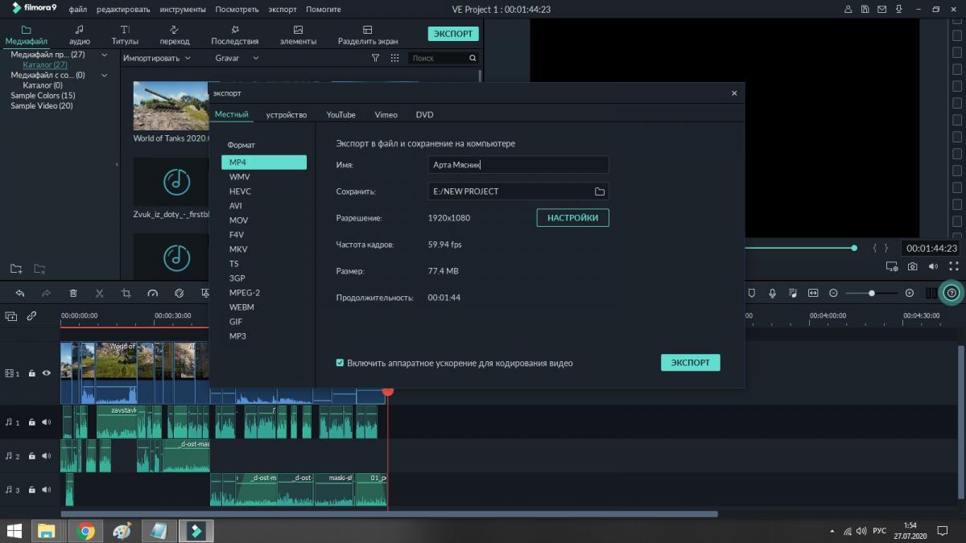Click the undo arrow in timeline toolbar
Screen dimensions: 966x543
(x=20, y=294)
